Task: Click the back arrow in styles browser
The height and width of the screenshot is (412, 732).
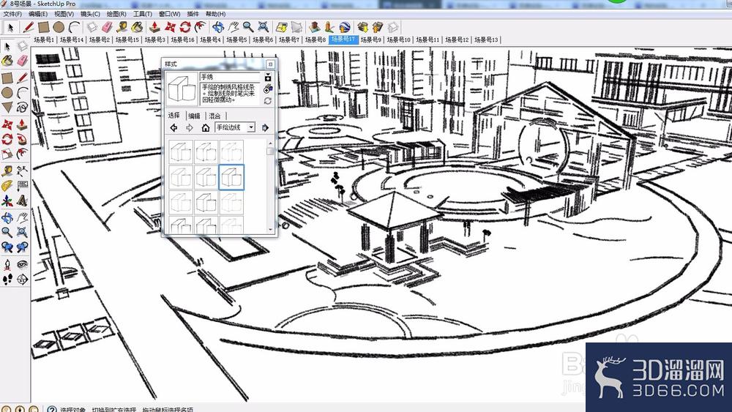Action: pos(173,127)
